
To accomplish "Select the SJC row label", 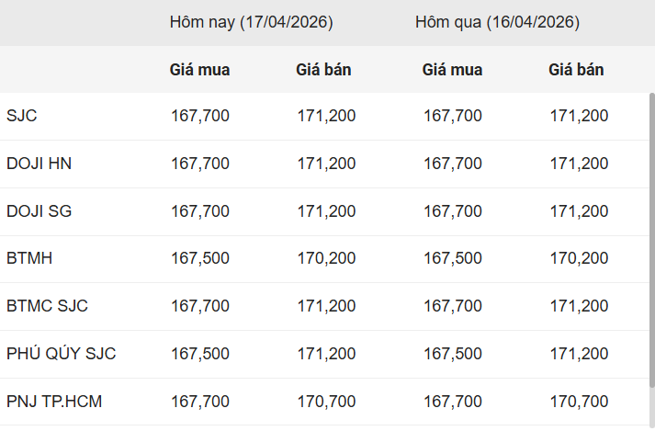I will 22,116.
